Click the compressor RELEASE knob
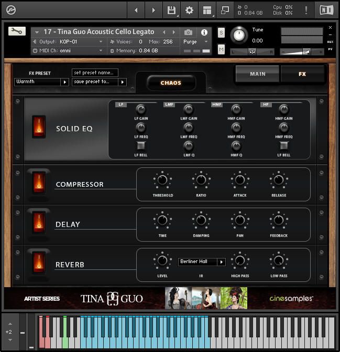The width and height of the screenshot is (340, 352). coord(279,180)
